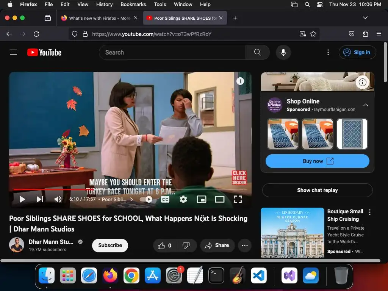The height and width of the screenshot is (291, 388).
Task: Click the Sign in button
Action: point(357,52)
